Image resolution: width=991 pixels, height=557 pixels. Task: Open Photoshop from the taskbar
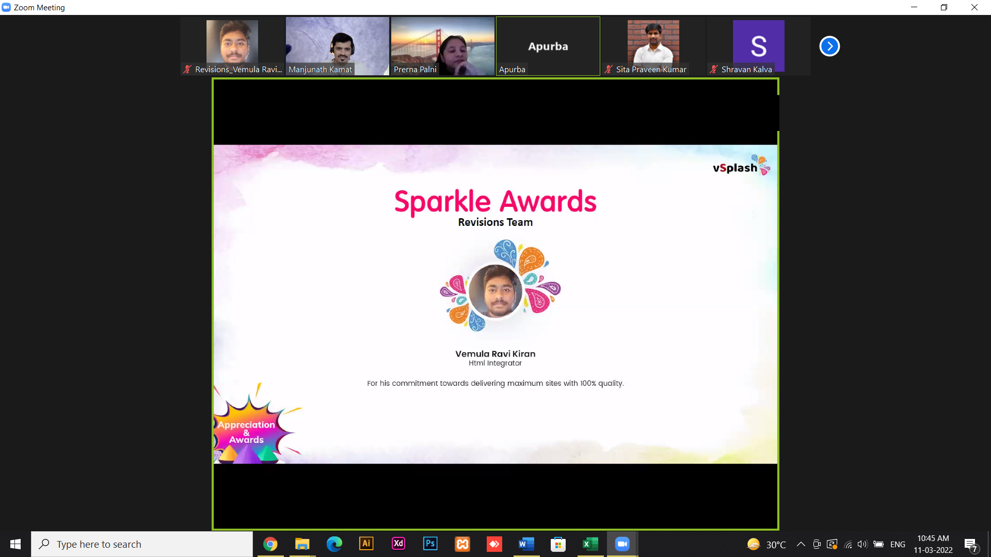430,544
